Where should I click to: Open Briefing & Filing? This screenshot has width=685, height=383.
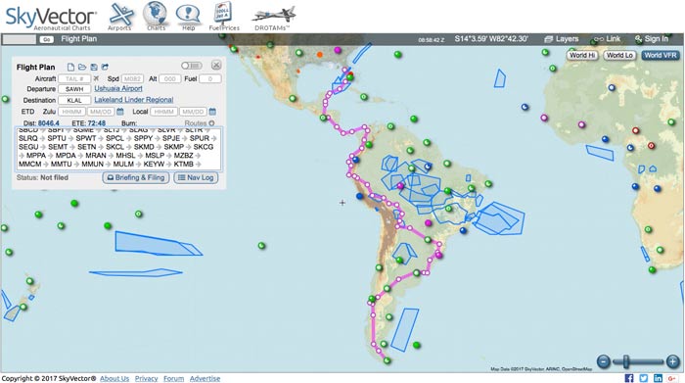coord(136,177)
